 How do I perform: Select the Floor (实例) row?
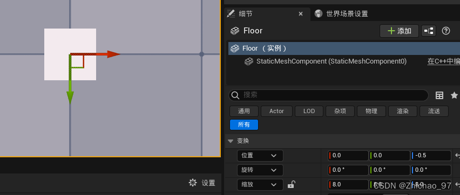click(344, 48)
